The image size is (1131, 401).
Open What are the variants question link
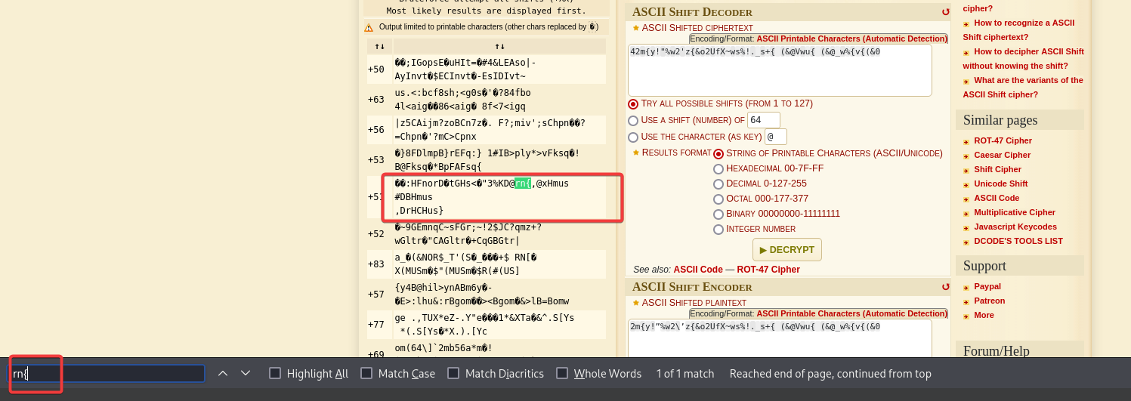coord(1023,88)
